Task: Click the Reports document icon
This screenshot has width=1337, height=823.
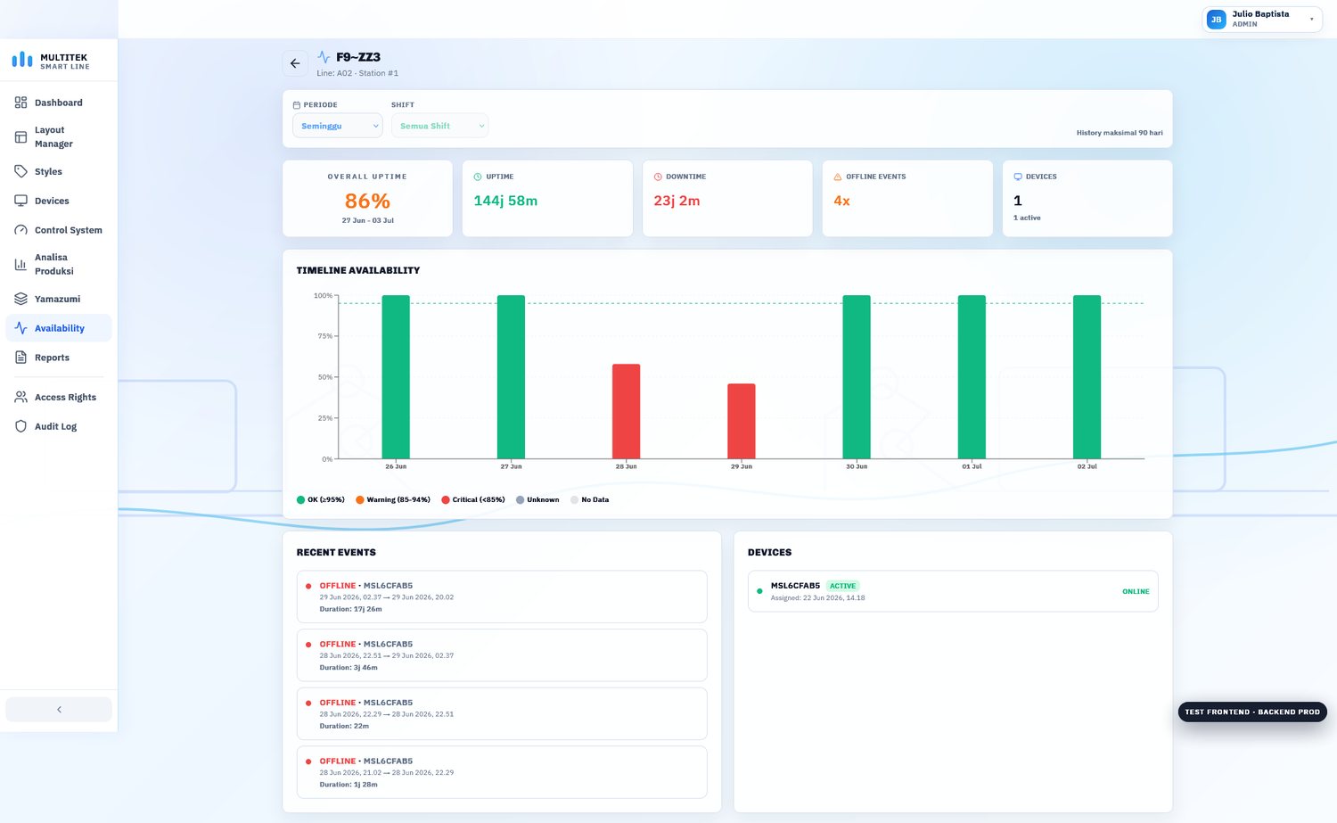Action: tap(21, 358)
